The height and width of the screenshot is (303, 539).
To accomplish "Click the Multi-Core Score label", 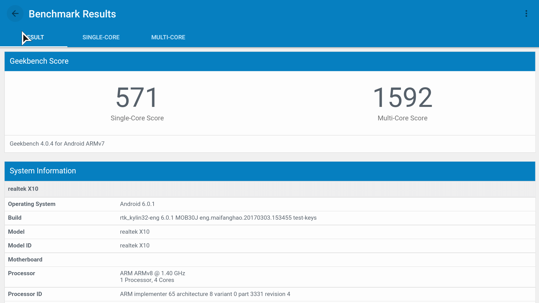I will pos(403,118).
